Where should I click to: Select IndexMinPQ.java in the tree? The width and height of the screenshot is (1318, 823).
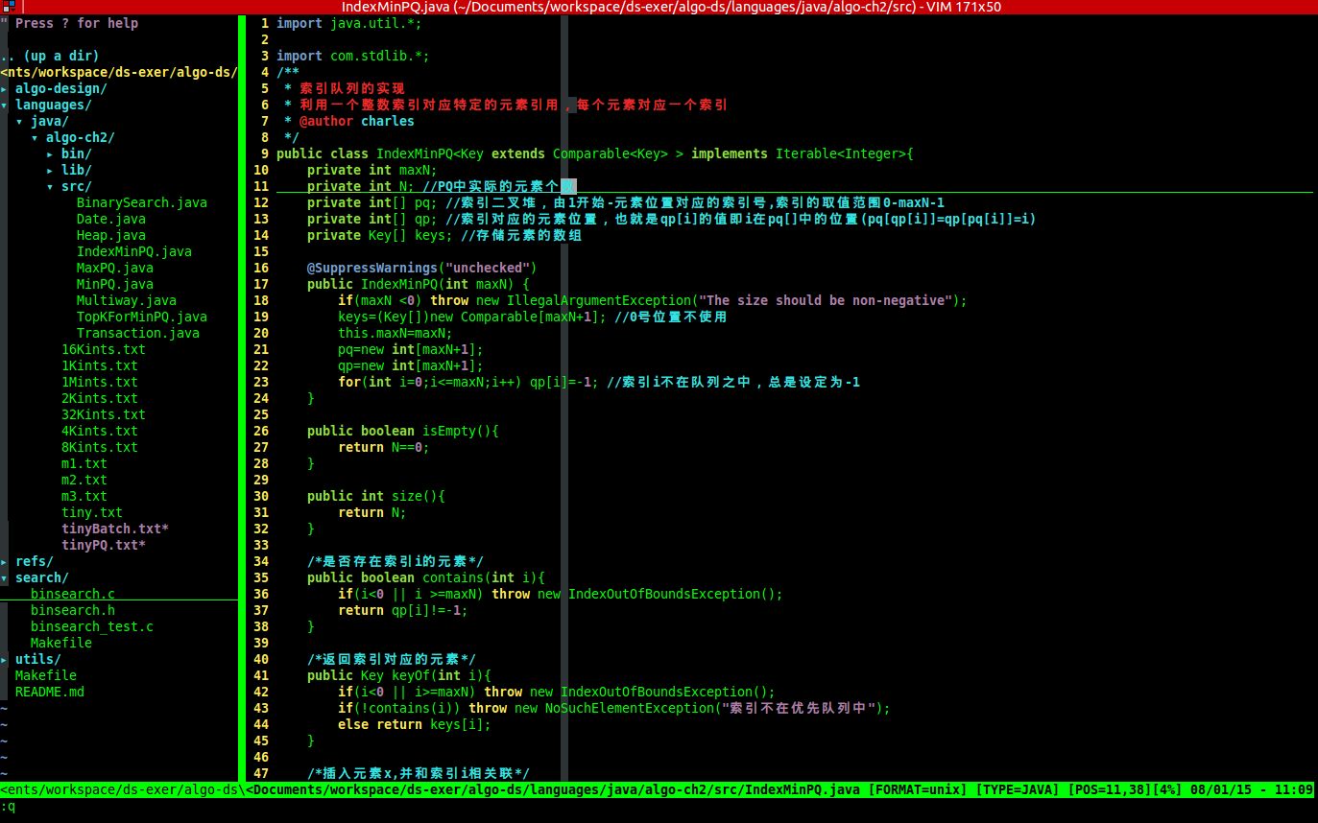[x=133, y=252]
